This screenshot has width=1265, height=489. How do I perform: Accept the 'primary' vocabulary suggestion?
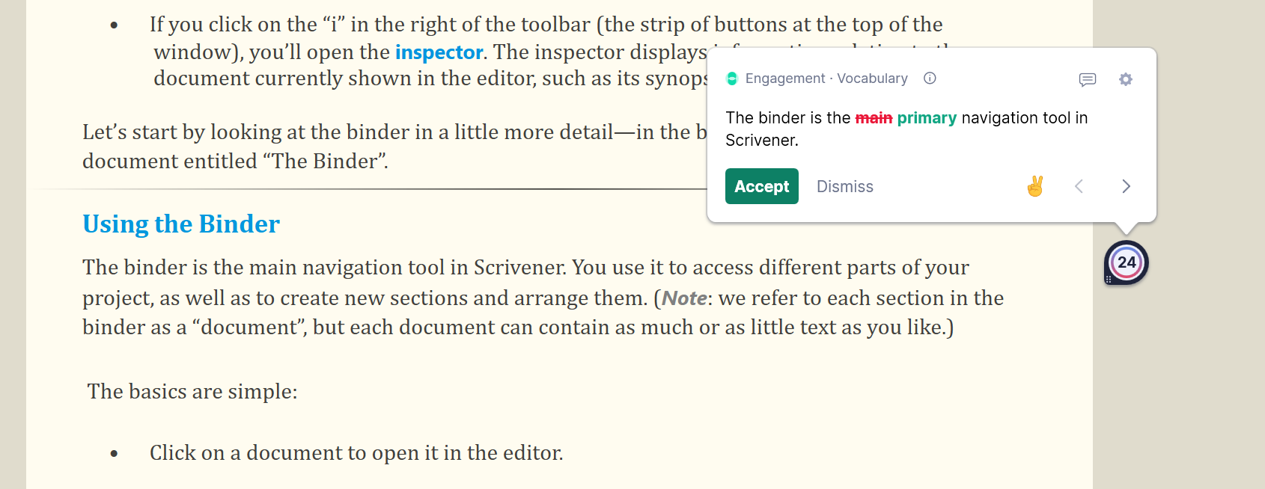click(761, 186)
